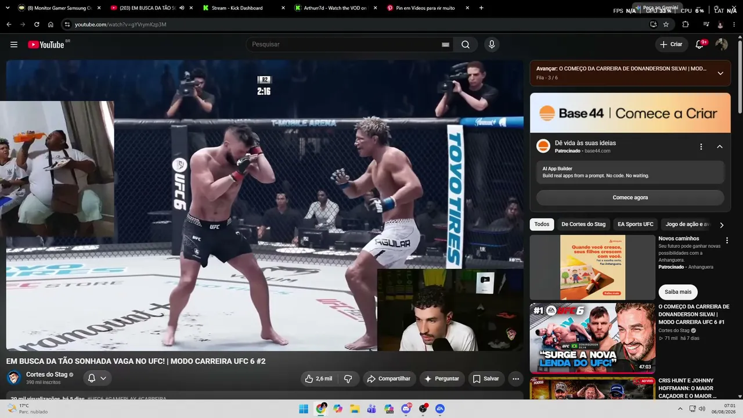This screenshot has width=743, height=418.
Task: Open the account avatar menu
Action: tap(722, 45)
